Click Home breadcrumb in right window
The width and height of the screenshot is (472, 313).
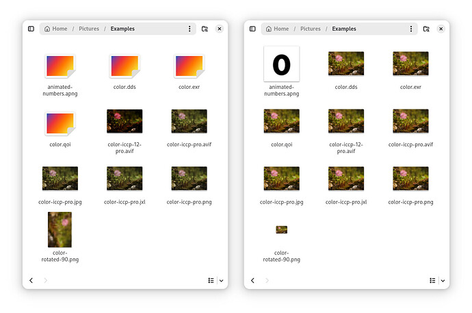click(278, 29)
